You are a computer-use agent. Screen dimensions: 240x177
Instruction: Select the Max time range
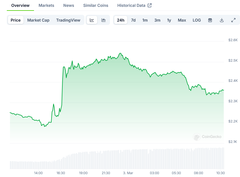[182, 20]
